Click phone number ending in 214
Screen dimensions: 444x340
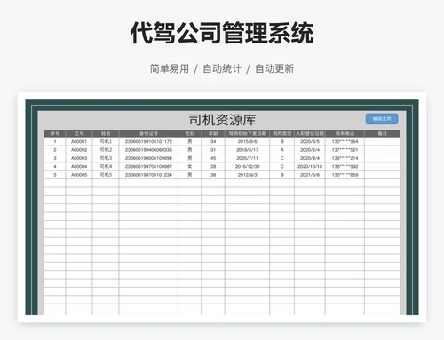345,158
